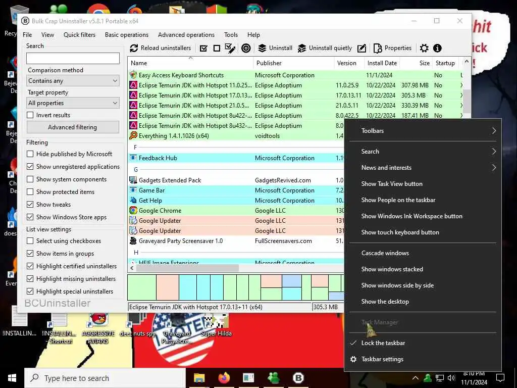The image size is (517, 388).
Task: Click the Google Chrome row icon
Action: click(133, 211)
